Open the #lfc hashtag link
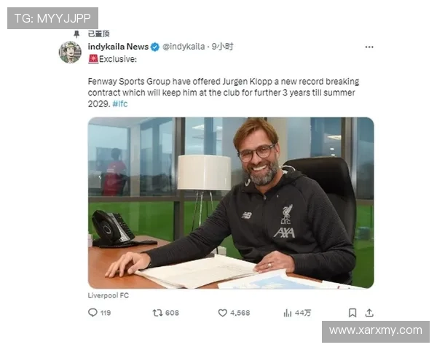This screenshot has width=437, height=350. coord(120,104)
